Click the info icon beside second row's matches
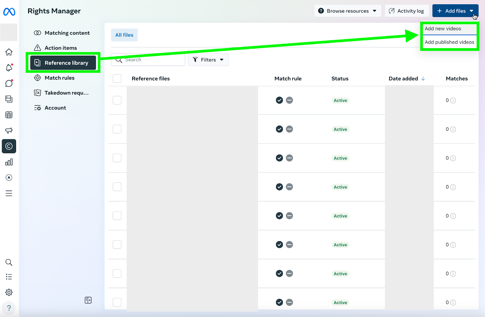The width and height of the screenshot is (485, 317). click(x=453, y=129)
